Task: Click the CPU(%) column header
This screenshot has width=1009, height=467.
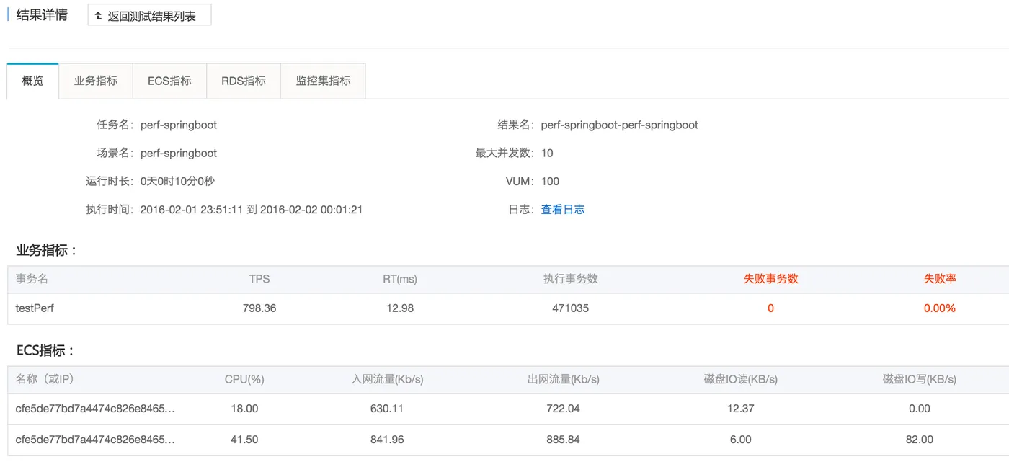Action: [244, 379]
